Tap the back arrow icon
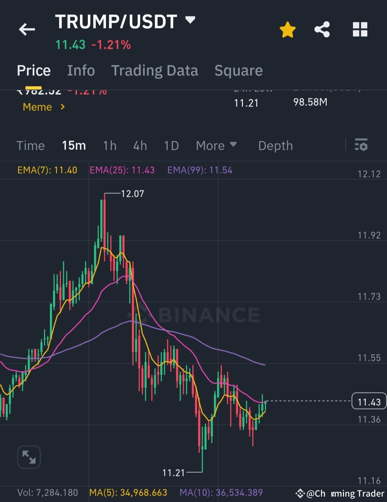 click(x=27, y=29)
